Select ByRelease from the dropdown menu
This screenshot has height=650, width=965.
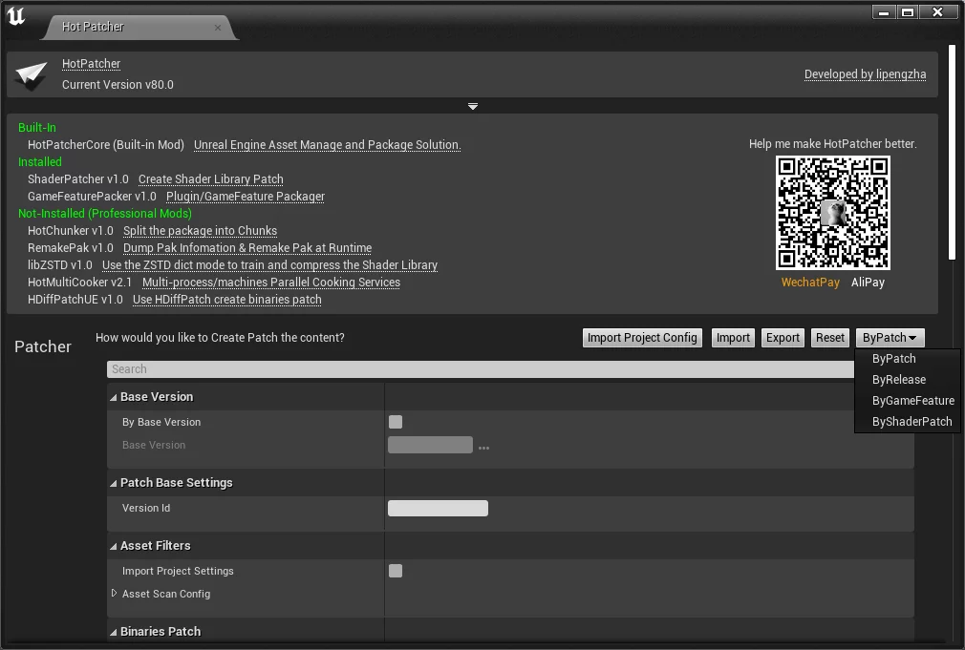tap(898, 380)
